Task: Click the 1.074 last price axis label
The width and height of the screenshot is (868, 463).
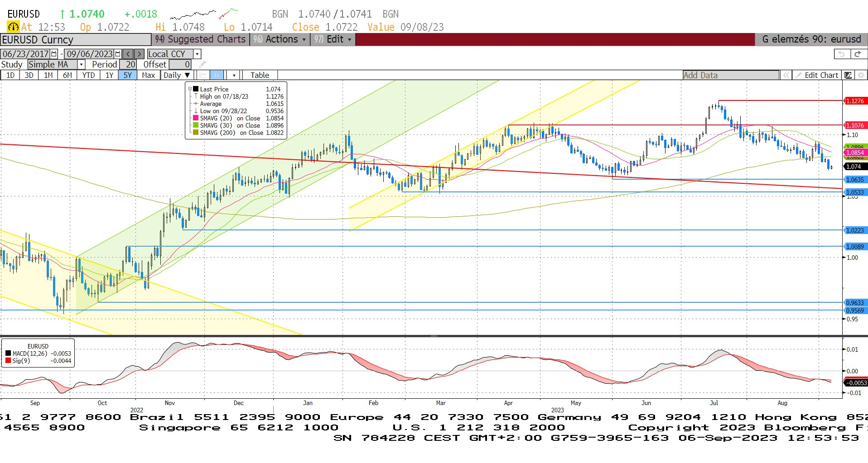Action: 855,167
